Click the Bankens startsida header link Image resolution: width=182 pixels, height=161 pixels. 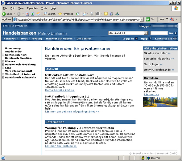(15, 26)
